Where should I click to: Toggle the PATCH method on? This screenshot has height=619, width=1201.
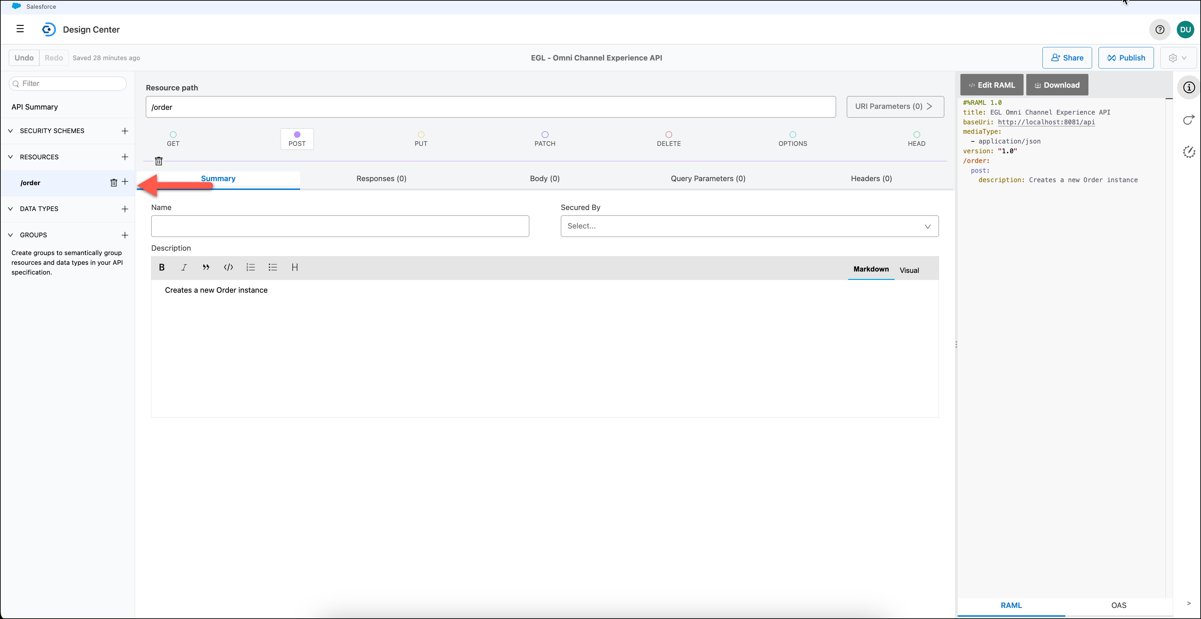(545, 138)
